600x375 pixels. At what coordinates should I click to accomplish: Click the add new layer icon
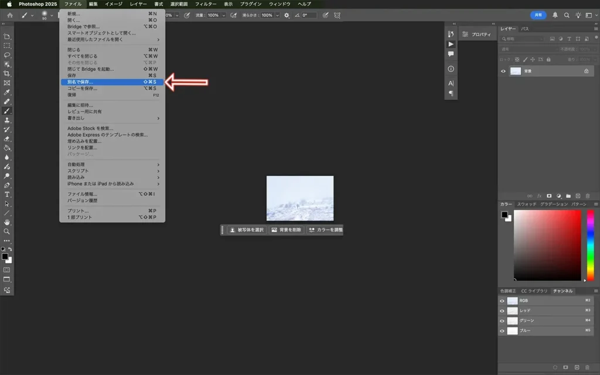click(x=578, y=196)
